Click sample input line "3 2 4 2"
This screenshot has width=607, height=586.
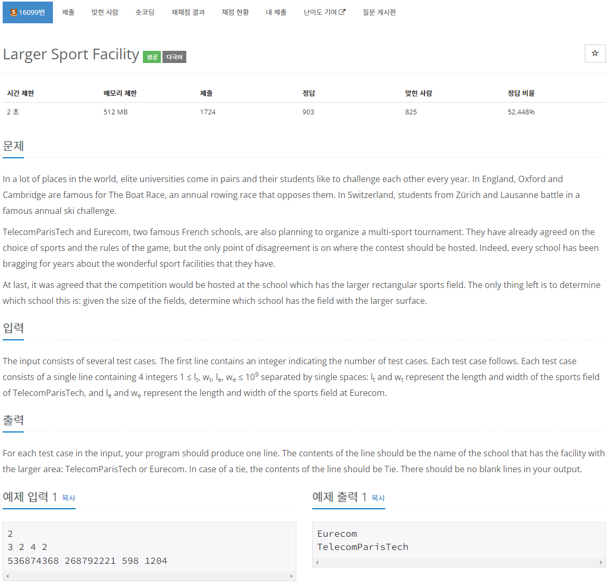[28, 547]
